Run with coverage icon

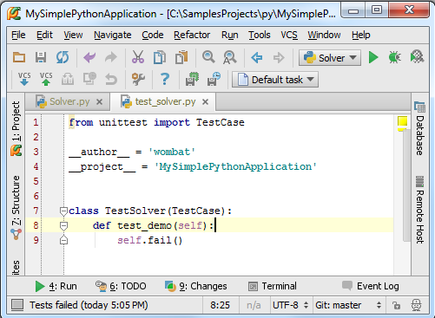[417, 57]
